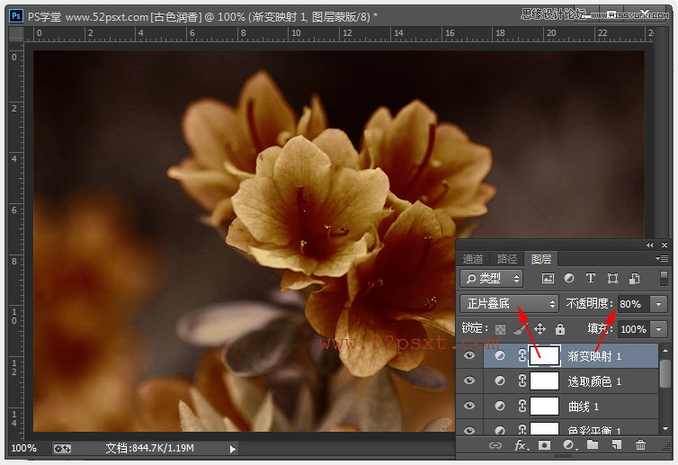Lock position move-arrows icon
The image size is (678, 465).
click(540, 329)
